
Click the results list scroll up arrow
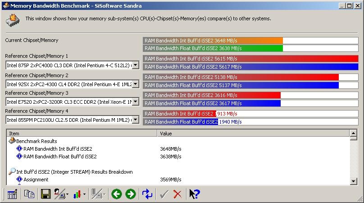(x=353, y=133)
